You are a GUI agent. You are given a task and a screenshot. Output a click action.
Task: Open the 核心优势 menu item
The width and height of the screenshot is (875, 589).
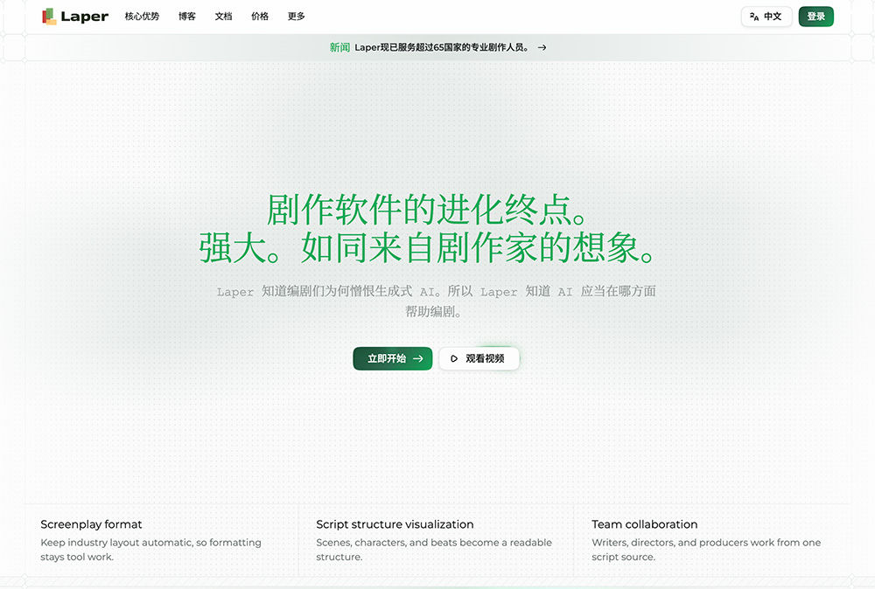click(x=142, y=17)
